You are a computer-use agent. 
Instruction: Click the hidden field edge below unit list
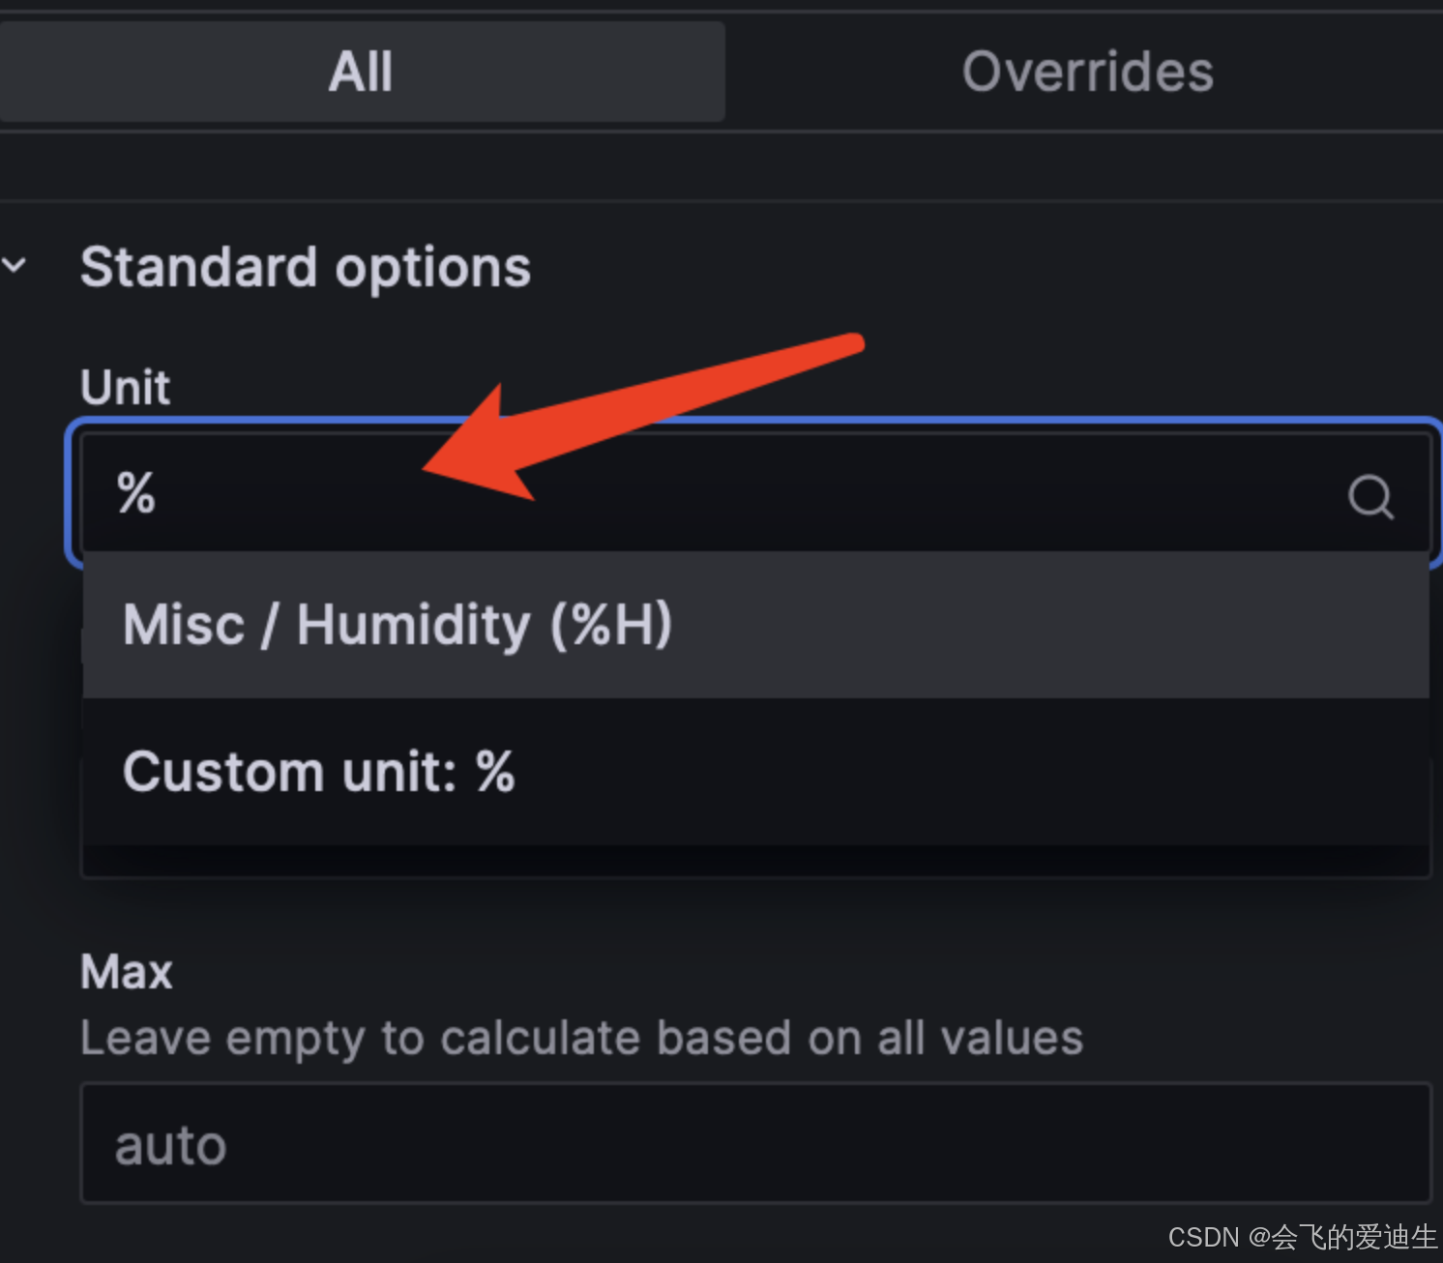pyautogui.click(x=755, y=863)
